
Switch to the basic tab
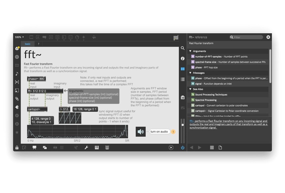click(28, 44)
